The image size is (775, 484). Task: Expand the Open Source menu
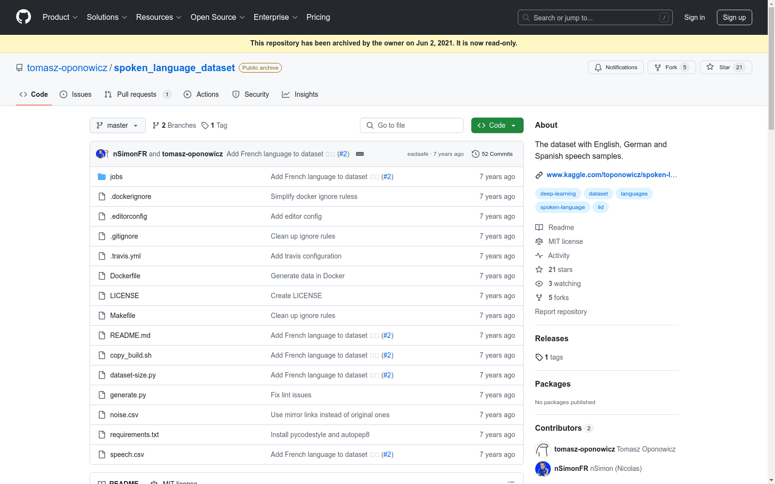point(218,17)
